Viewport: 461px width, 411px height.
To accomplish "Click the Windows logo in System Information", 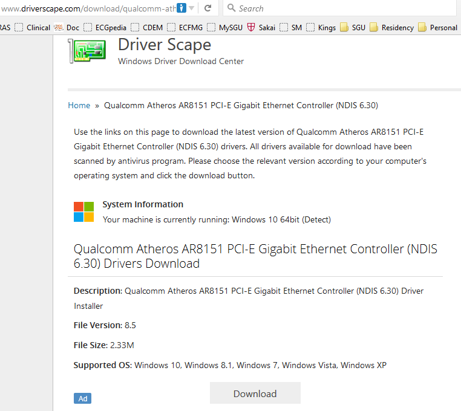I will pos(84,212).
